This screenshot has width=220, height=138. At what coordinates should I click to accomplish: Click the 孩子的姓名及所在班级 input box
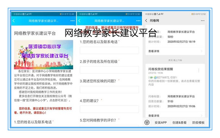click(109, 70)
